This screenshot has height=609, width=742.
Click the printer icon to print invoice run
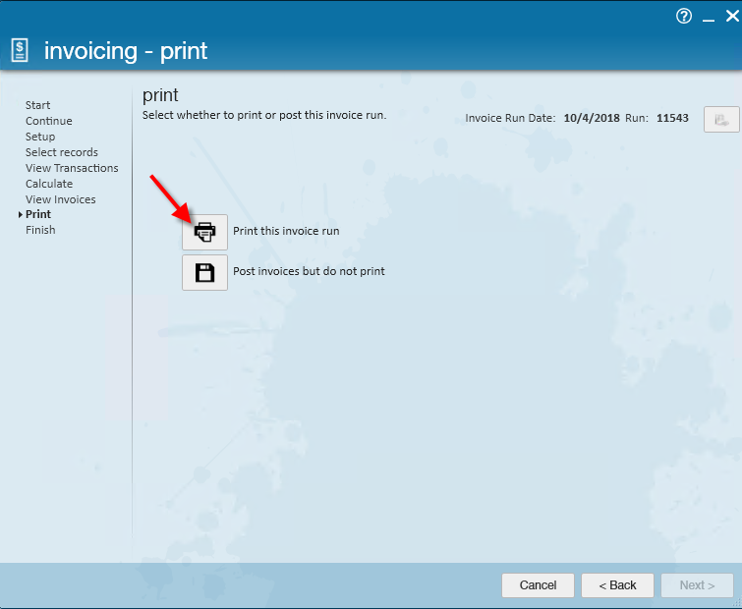coord(204,232)
